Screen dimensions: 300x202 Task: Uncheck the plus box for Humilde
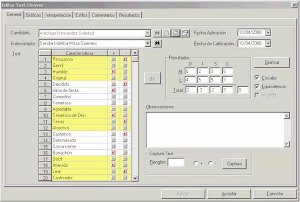click(x=113, y=72)
